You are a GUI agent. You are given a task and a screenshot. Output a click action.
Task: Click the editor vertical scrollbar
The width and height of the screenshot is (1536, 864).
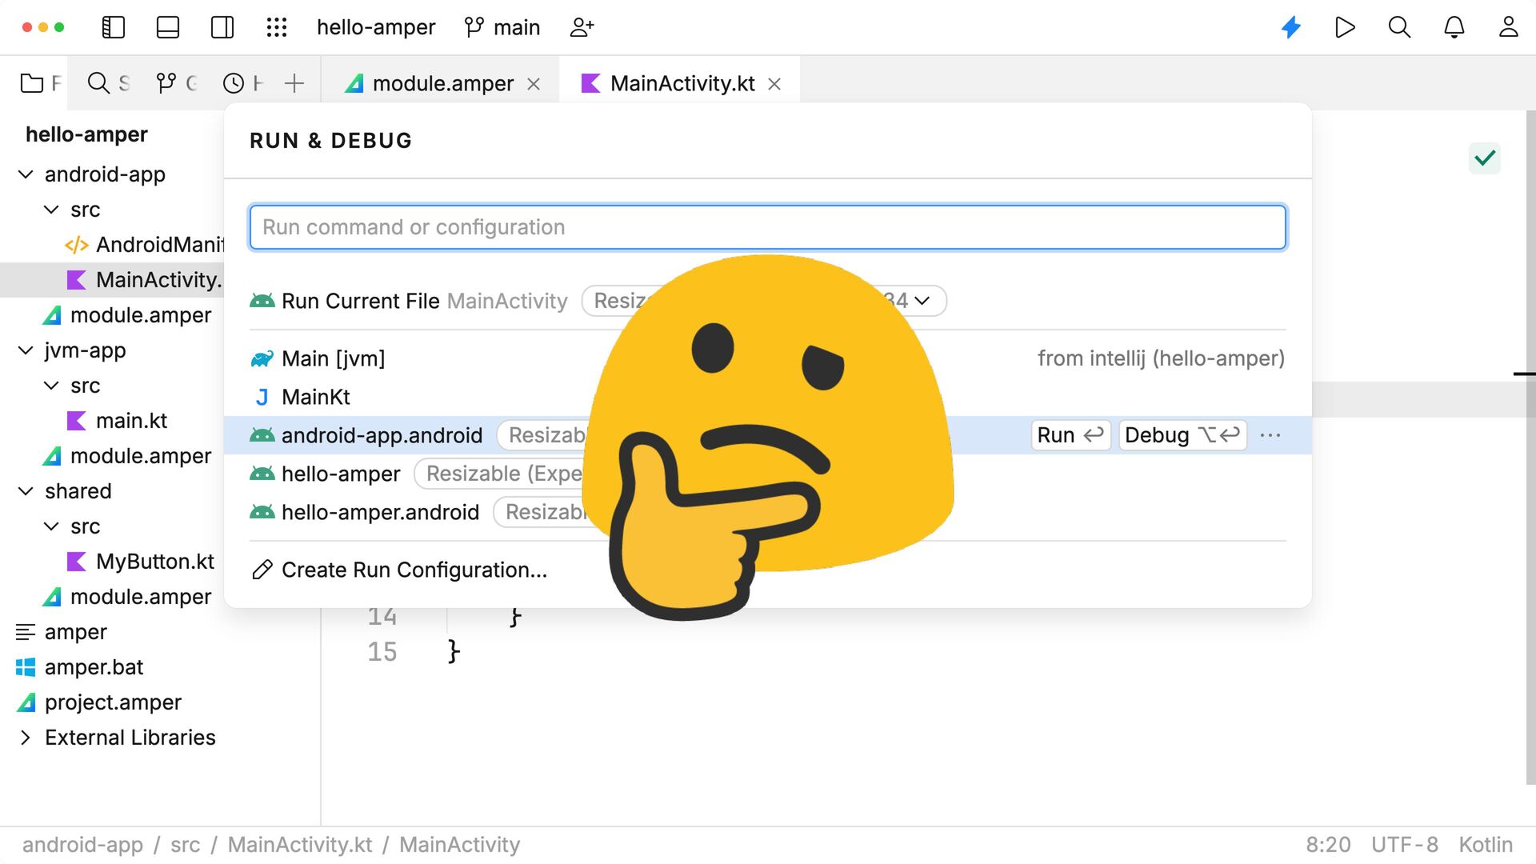(1530, 448)
